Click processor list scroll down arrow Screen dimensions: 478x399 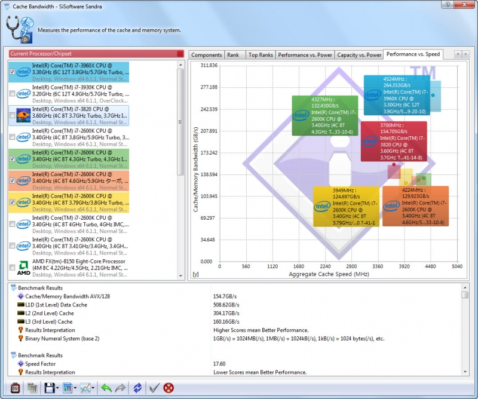(180, 276)
